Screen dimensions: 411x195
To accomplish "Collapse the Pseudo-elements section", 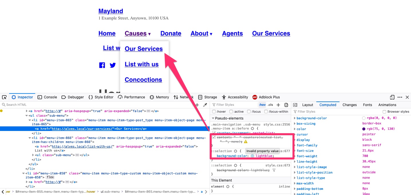I will 213,118.
